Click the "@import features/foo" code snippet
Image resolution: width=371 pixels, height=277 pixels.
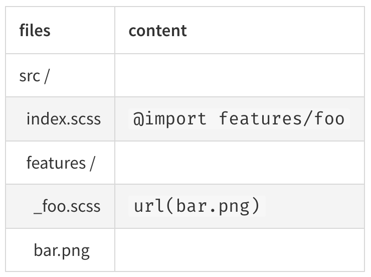[239, 119]
